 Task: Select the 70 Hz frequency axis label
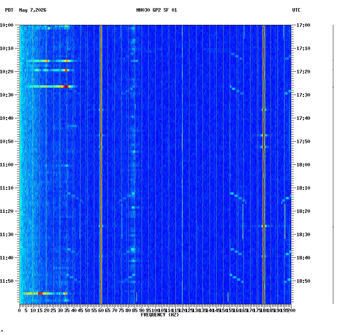[114, 311]
